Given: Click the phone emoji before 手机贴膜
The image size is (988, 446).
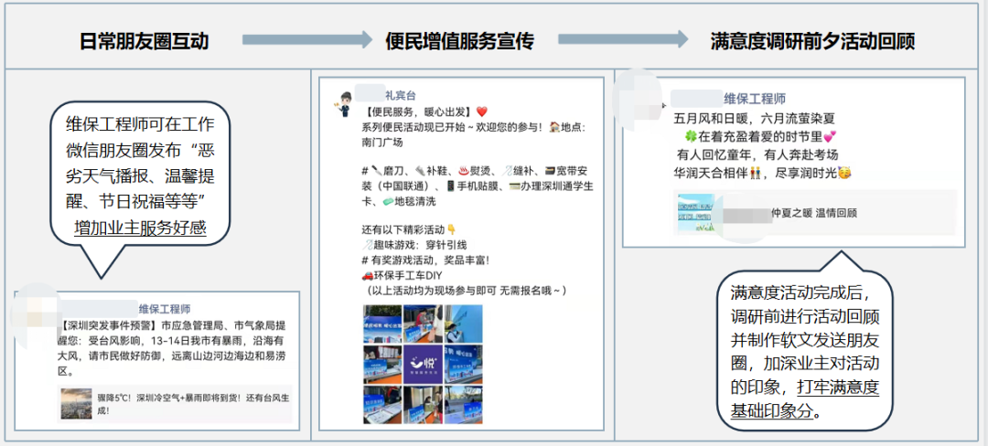Looking at the screenshot, I should (450, 186).
